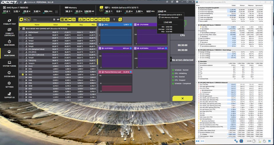This screenshot has height=145, width=274.
Task: Check the Temp2 sensor checkbox
Action: tap(23, 38)
